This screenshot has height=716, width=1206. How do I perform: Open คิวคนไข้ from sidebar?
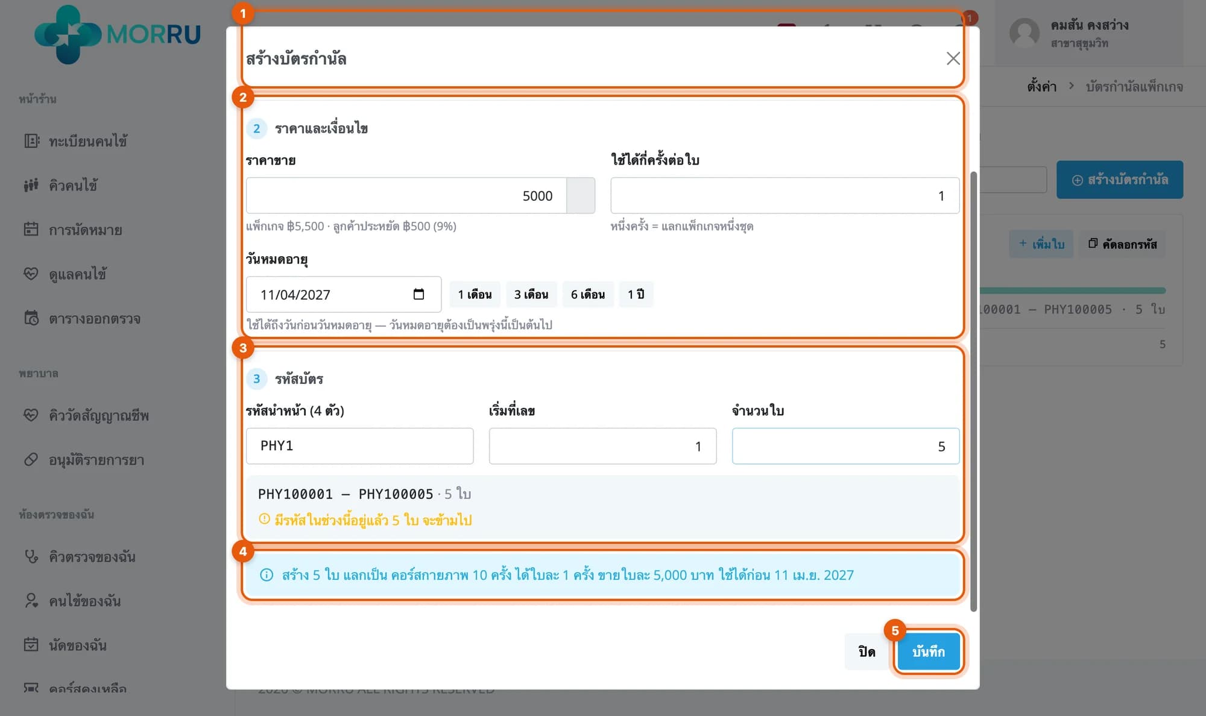tap(72, 185)
